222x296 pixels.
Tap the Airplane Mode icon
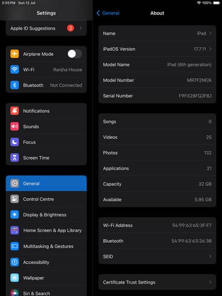pyautogui.click(x=14, y=54)
